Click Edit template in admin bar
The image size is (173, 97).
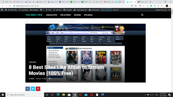(34, 10)
